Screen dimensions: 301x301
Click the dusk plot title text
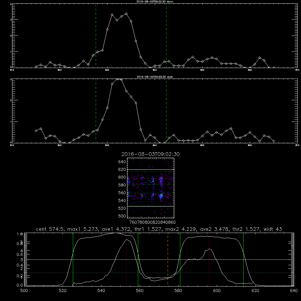pyautogui.click(x=155, y=76)
